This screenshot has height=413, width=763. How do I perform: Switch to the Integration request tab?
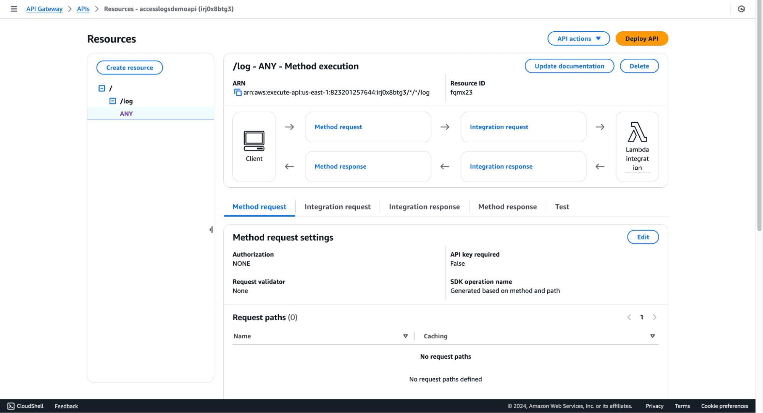337,207
